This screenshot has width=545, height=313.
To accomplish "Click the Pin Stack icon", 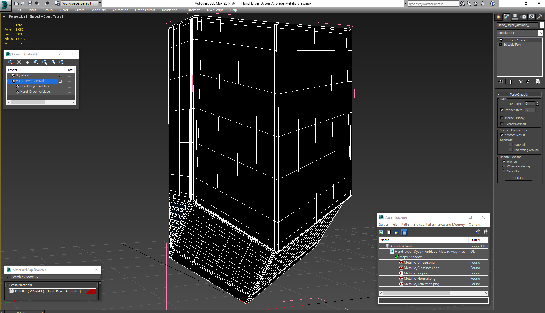I will point(501,82).
